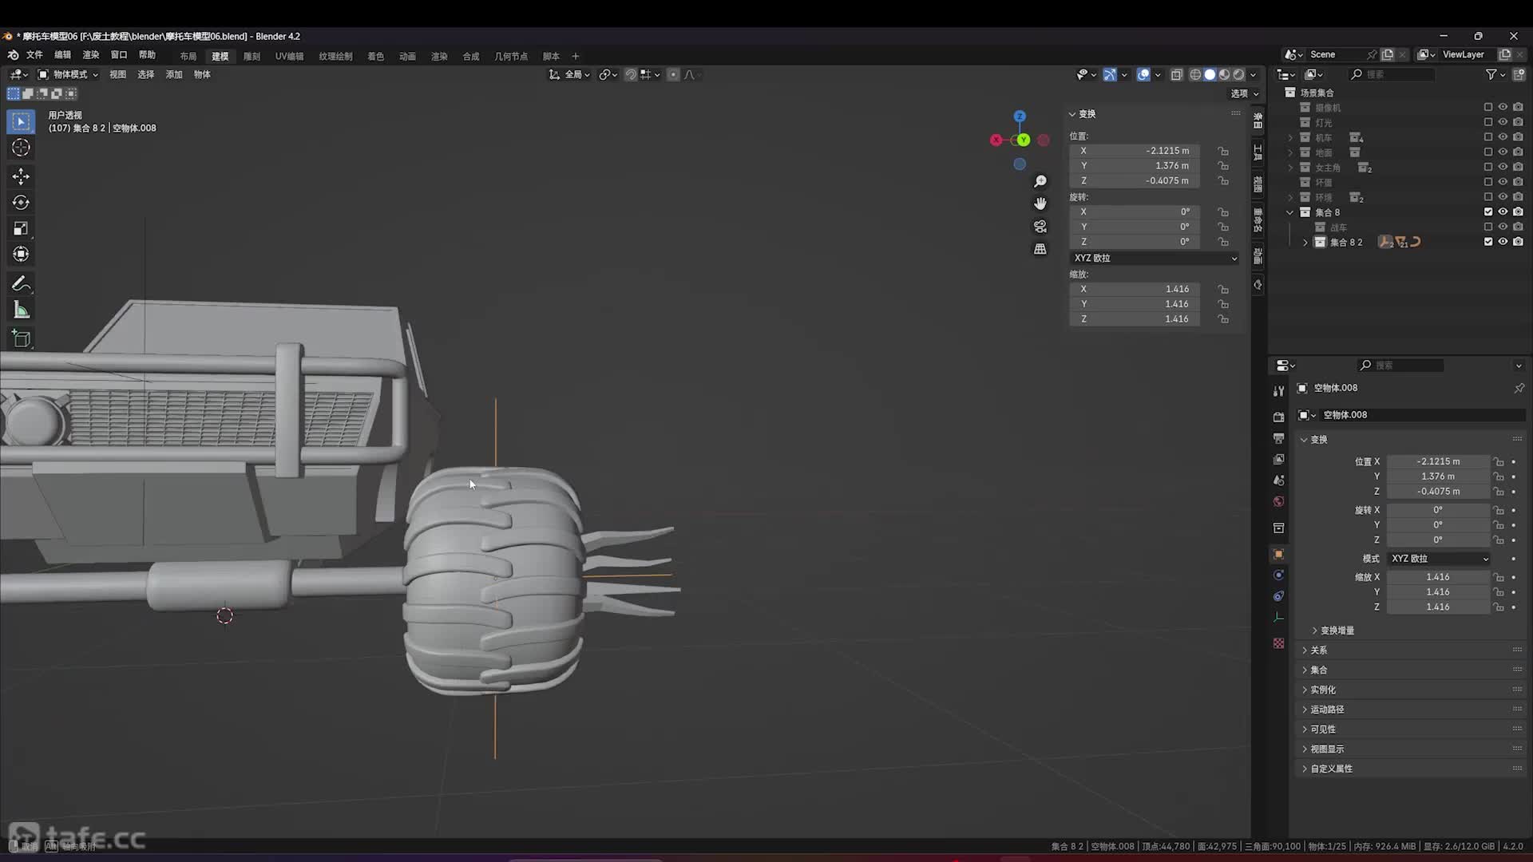Open the Tool properties tab (wrench icon)
1533x862 pixels.
point(1278,391)
